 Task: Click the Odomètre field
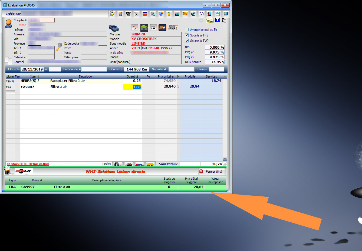(x=137, y=69)
